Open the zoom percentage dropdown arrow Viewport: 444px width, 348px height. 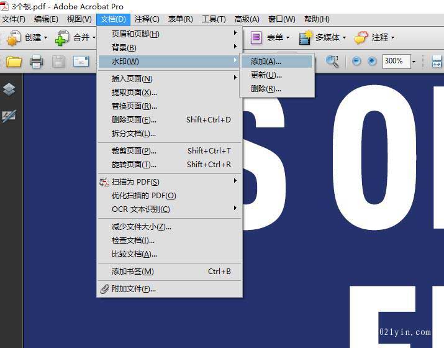click(x=414, y=62)
